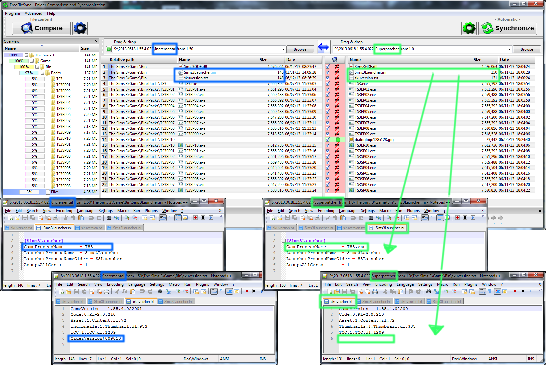Open Plugins menu in Incremental skuversion.txt Notepad++ window
The image size is (546, 365).
[x=202, y=284]
